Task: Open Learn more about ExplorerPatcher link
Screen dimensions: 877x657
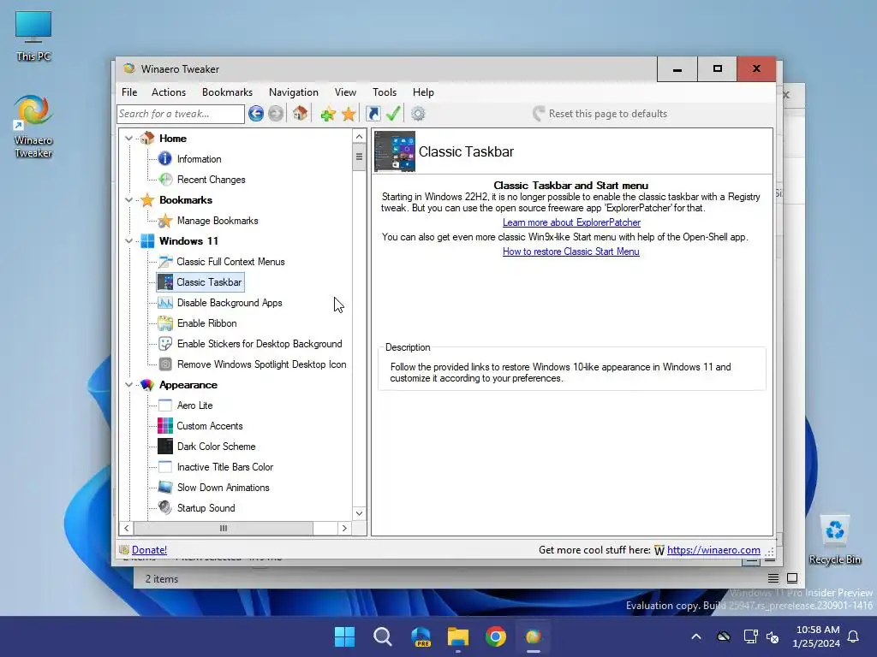Action: coord(571,222)
